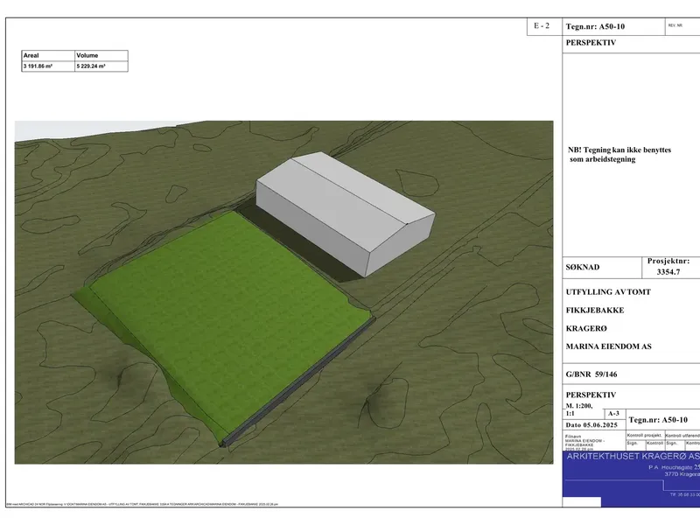The image size is (700, 525).
Task: Click the 'A-3' paper size cell
Action: [614, 414]
